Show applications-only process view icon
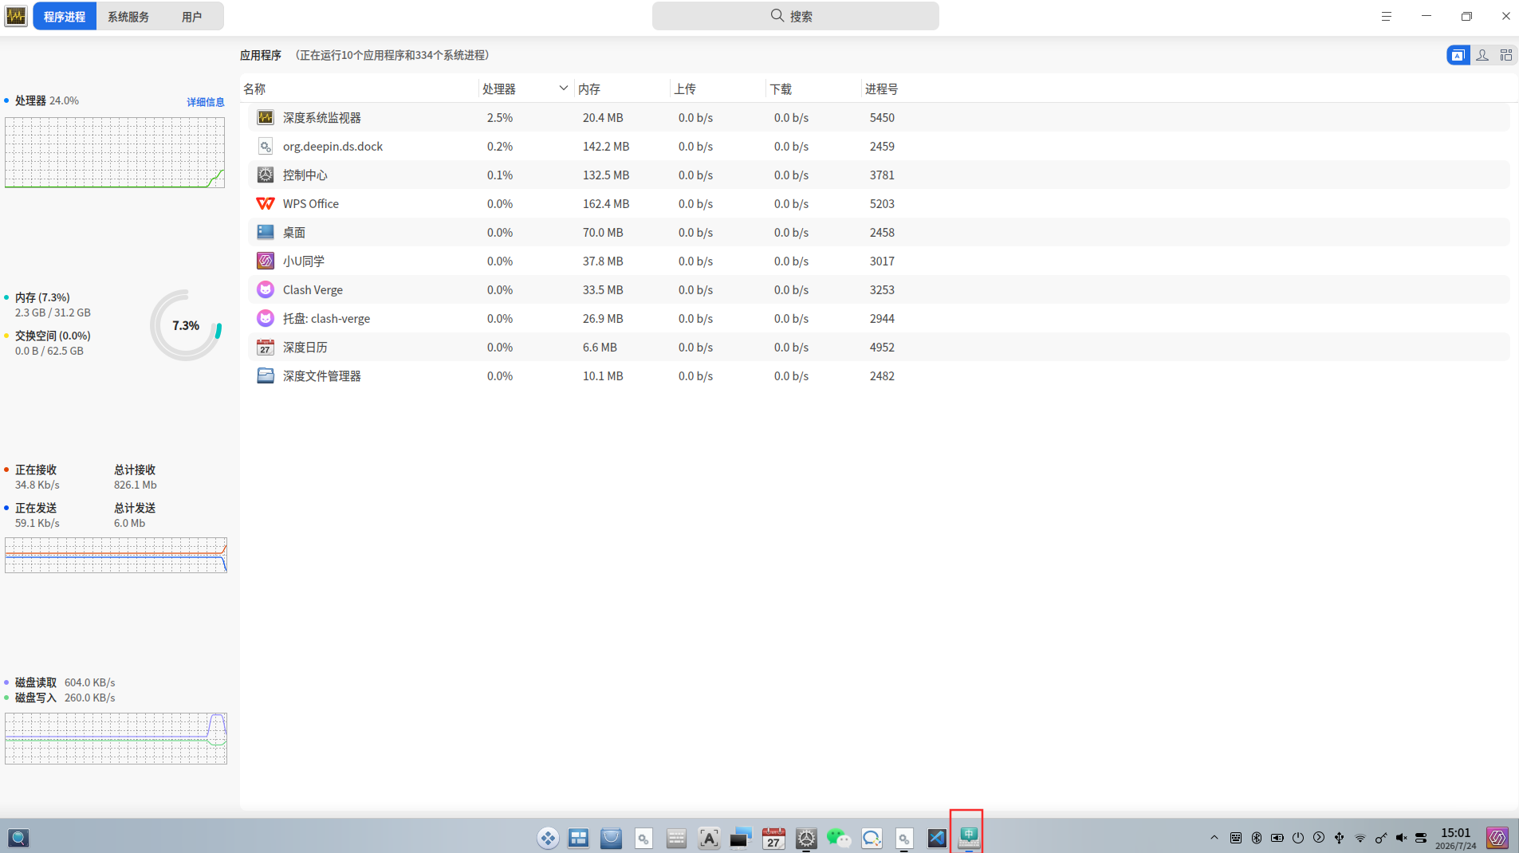Image resolution: width=1519 pixels, height=853 pixels. [x=1458, y=55]
